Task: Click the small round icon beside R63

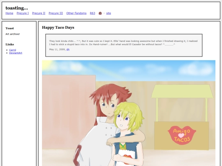Action: click(x=100, y=13)
